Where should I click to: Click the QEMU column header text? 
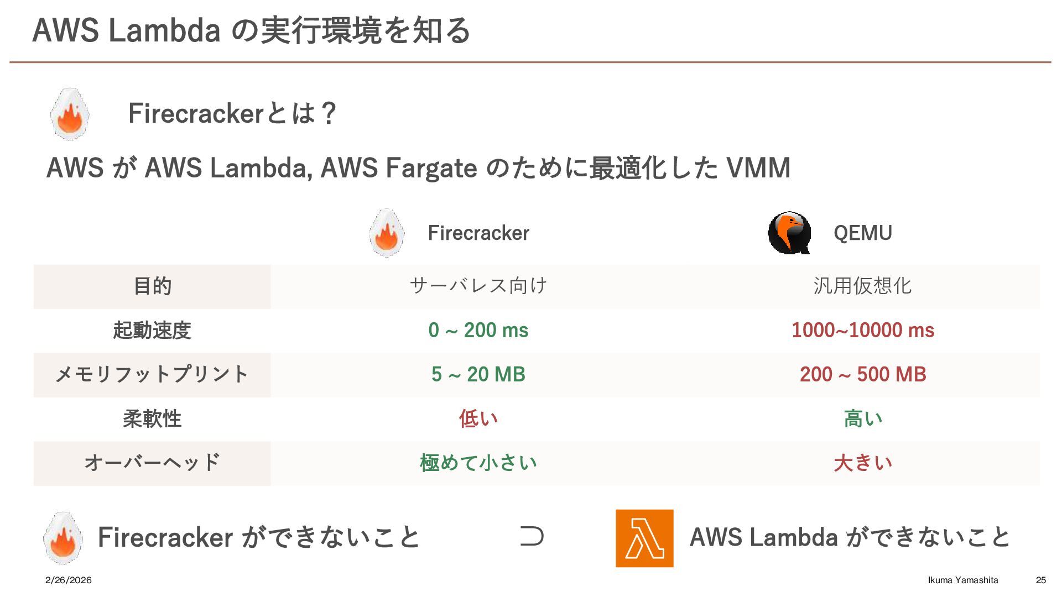tap(863, 233)
